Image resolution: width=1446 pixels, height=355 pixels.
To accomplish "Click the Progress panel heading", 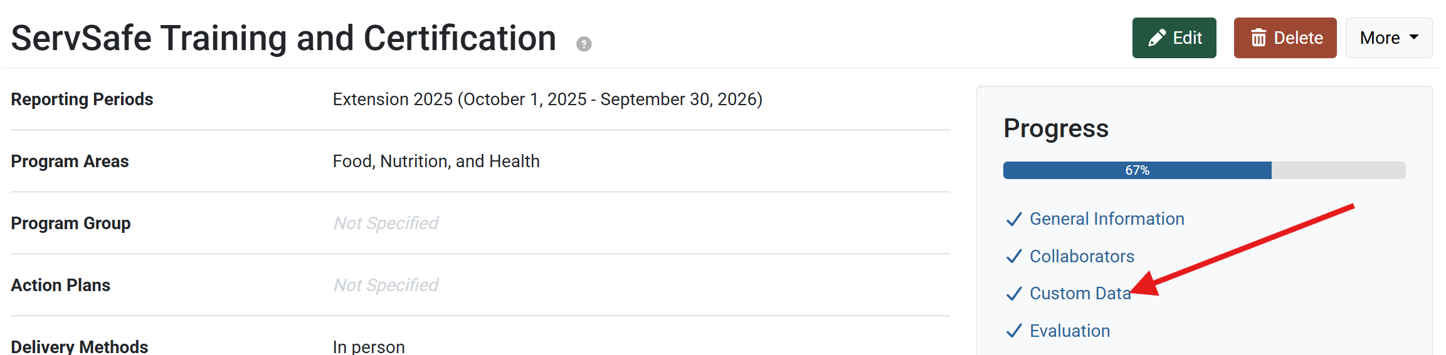I will tap(1056, 128).
